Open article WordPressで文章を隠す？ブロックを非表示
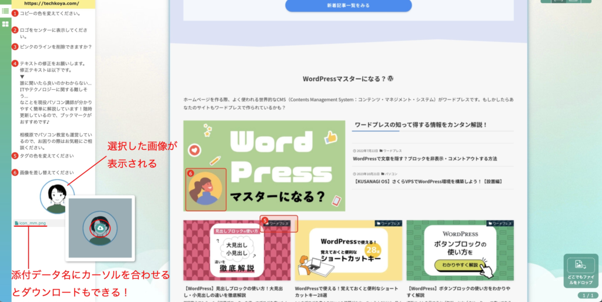Screen dimensions: 602x302 click(425, 159)
